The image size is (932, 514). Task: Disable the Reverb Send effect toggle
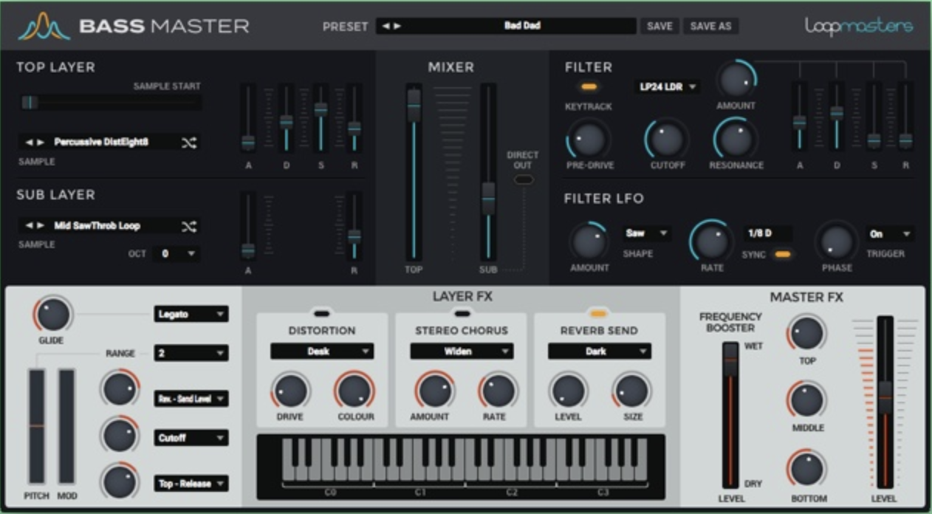point(598,312)
